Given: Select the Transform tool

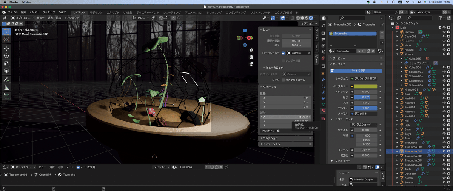Looking at the screenshot, I should [6, 71].
